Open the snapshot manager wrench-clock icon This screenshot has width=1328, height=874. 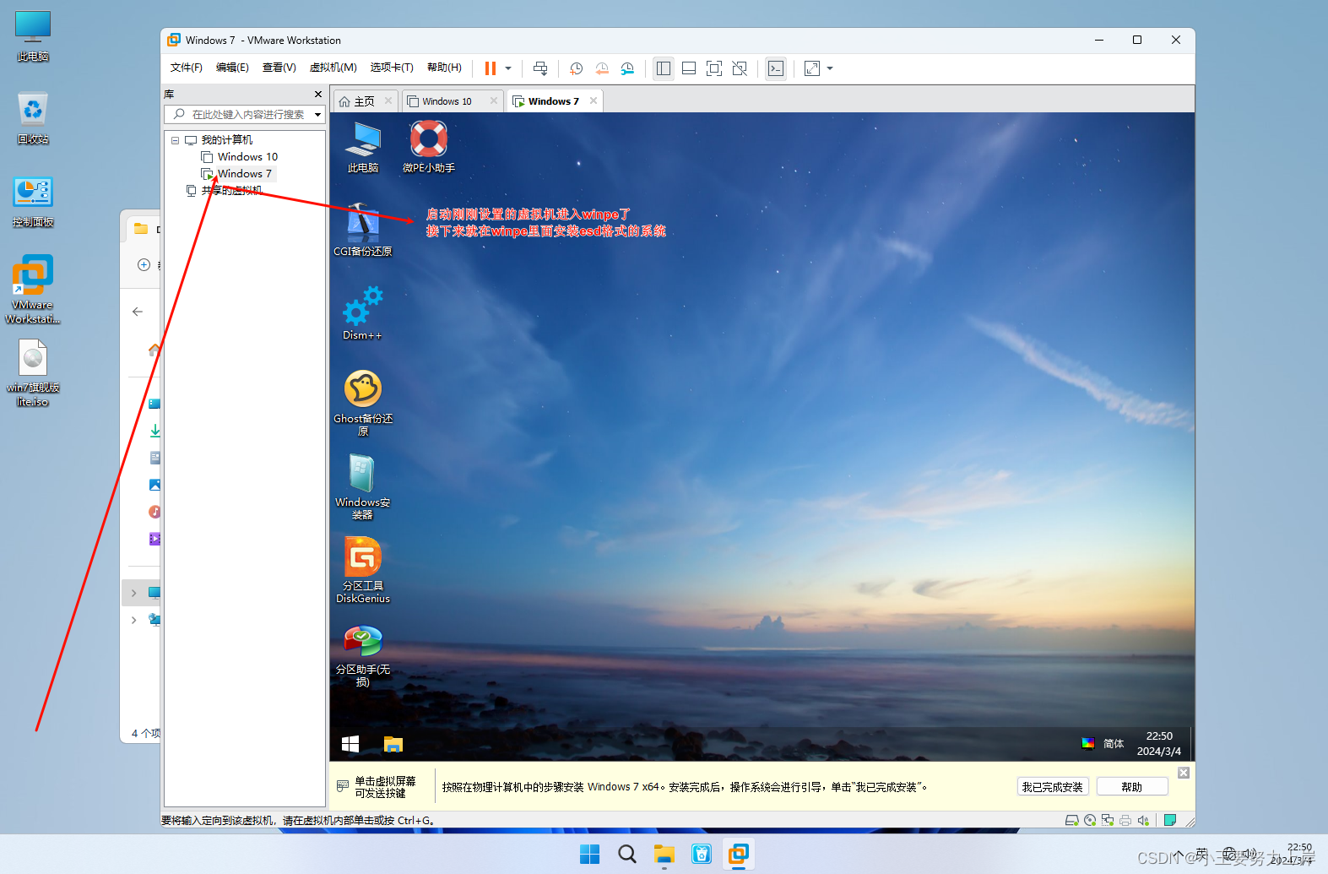[627, 68]
